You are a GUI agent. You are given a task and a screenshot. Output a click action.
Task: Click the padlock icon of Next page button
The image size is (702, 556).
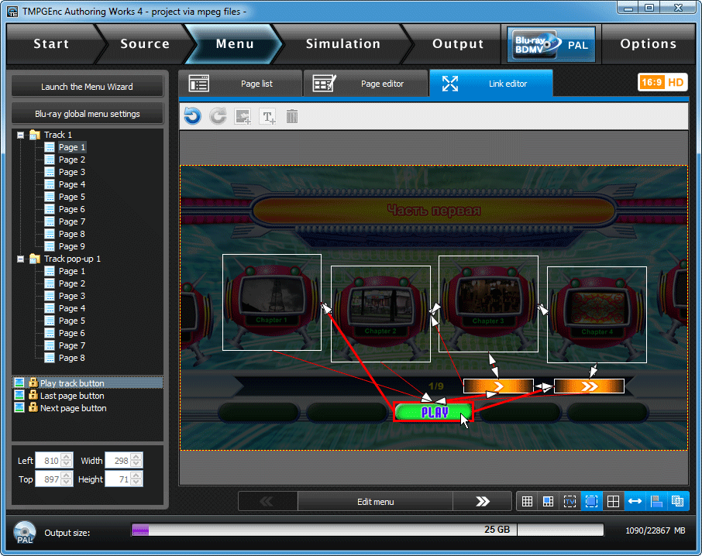[33, 407]
